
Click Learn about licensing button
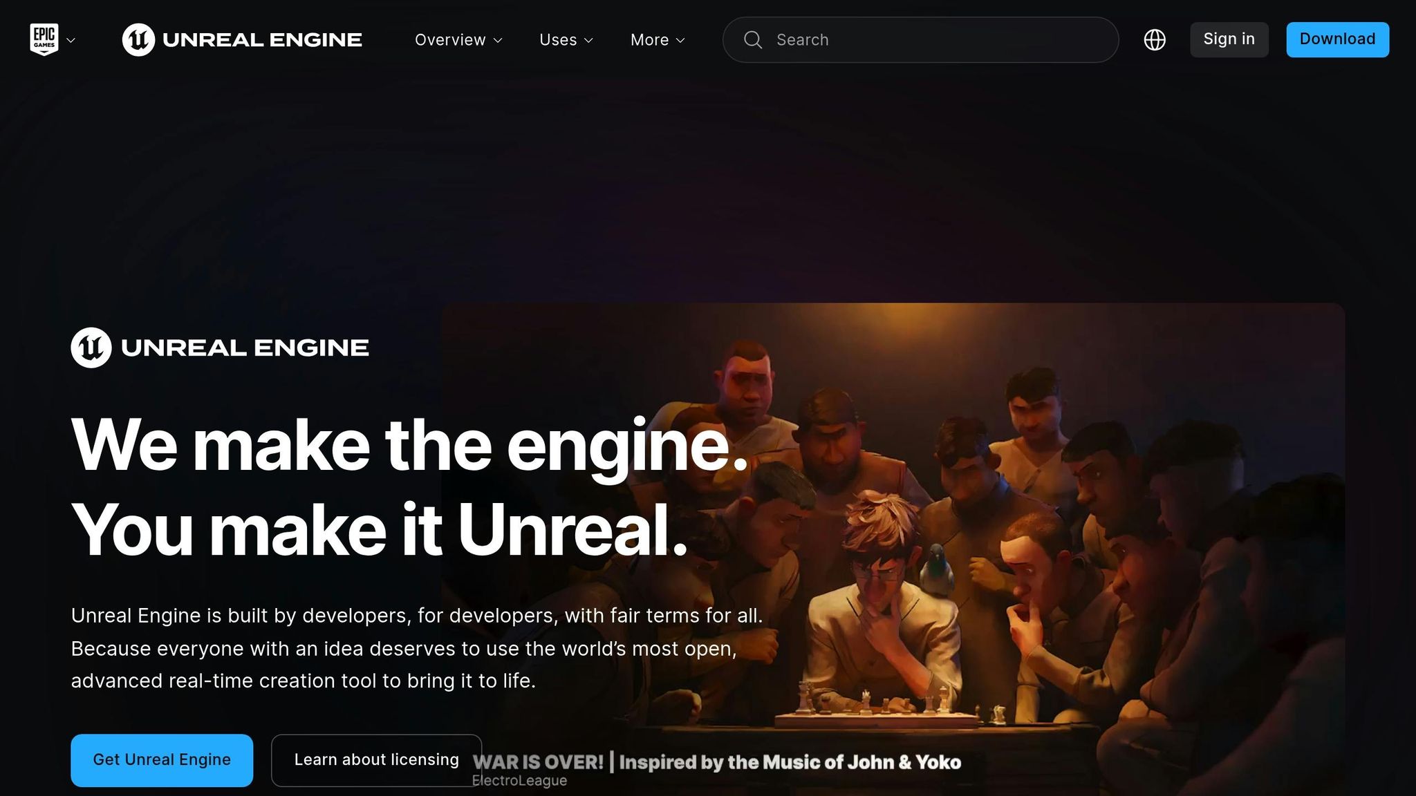click(376, 760)
